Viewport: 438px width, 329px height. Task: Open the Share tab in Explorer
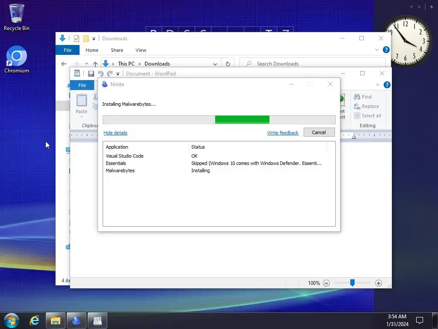point(117,50)
